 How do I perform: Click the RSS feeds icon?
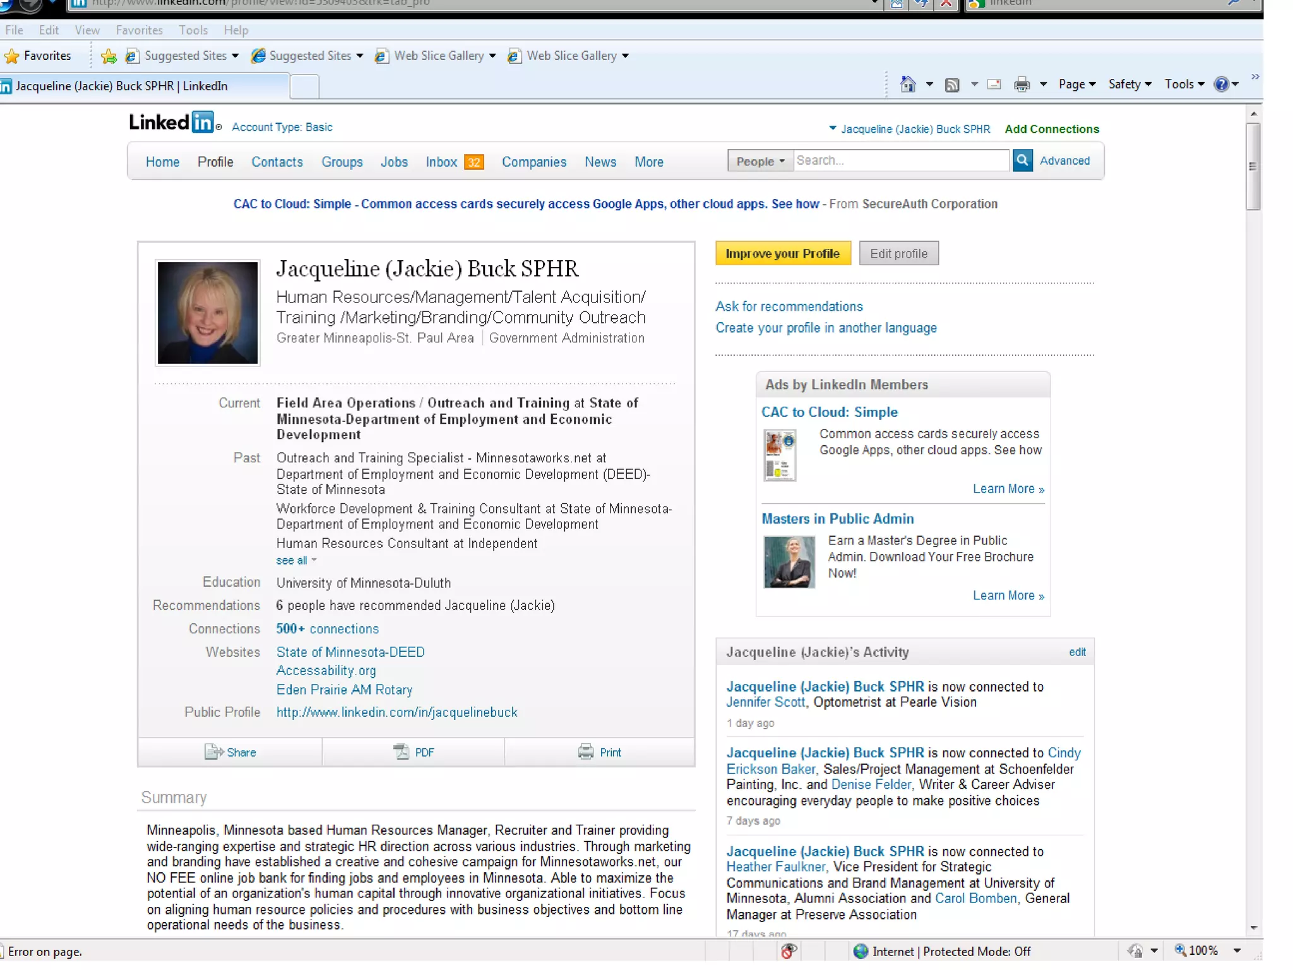coord(951,85)
